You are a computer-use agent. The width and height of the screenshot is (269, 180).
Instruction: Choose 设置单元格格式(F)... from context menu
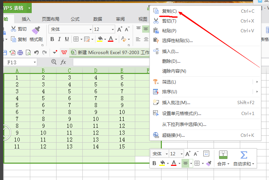coord(206,113)
